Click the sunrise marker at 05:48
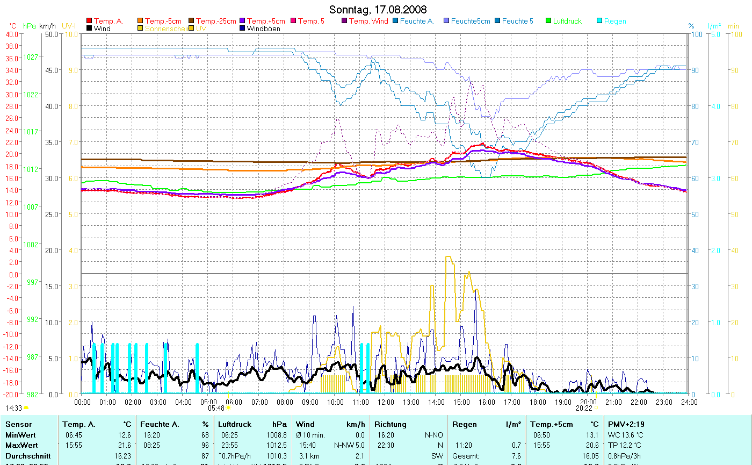 228,408
